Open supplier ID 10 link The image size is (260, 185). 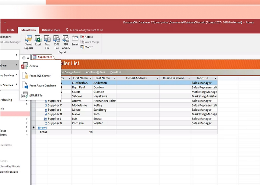(45, 119)
